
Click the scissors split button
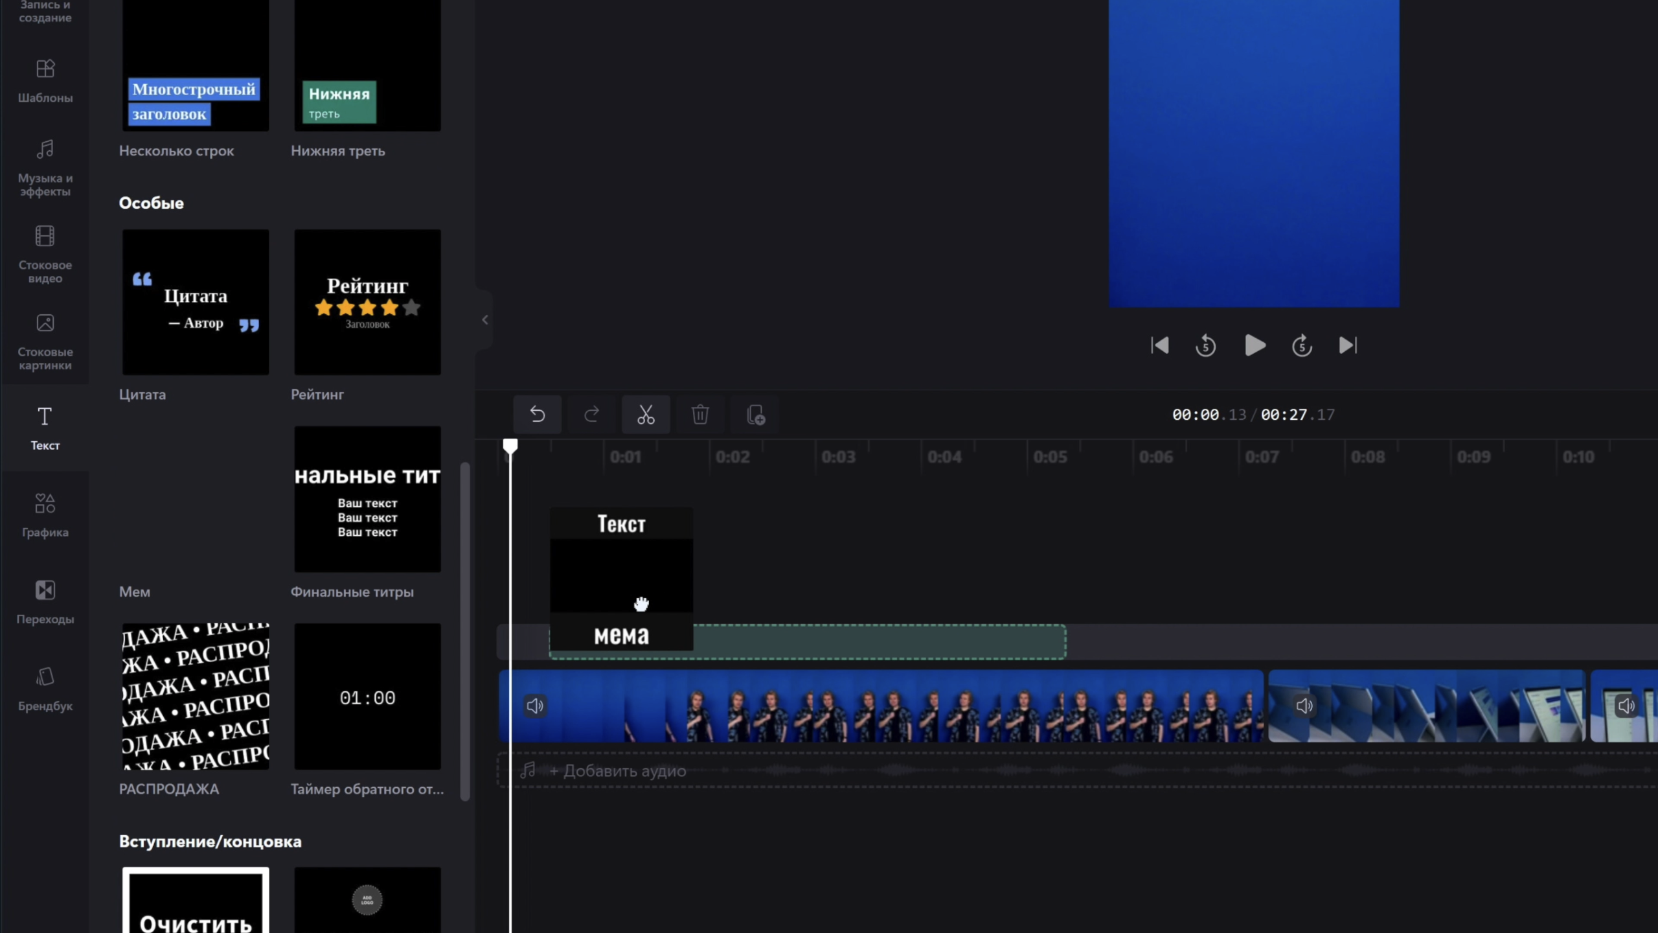646,414
